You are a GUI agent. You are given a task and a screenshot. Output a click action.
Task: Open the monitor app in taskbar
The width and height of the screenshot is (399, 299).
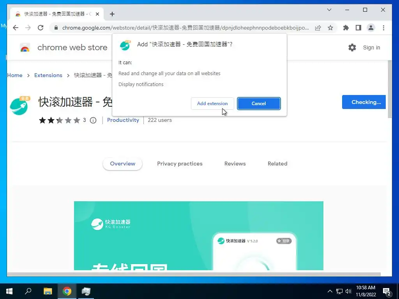tap(86, 291)
